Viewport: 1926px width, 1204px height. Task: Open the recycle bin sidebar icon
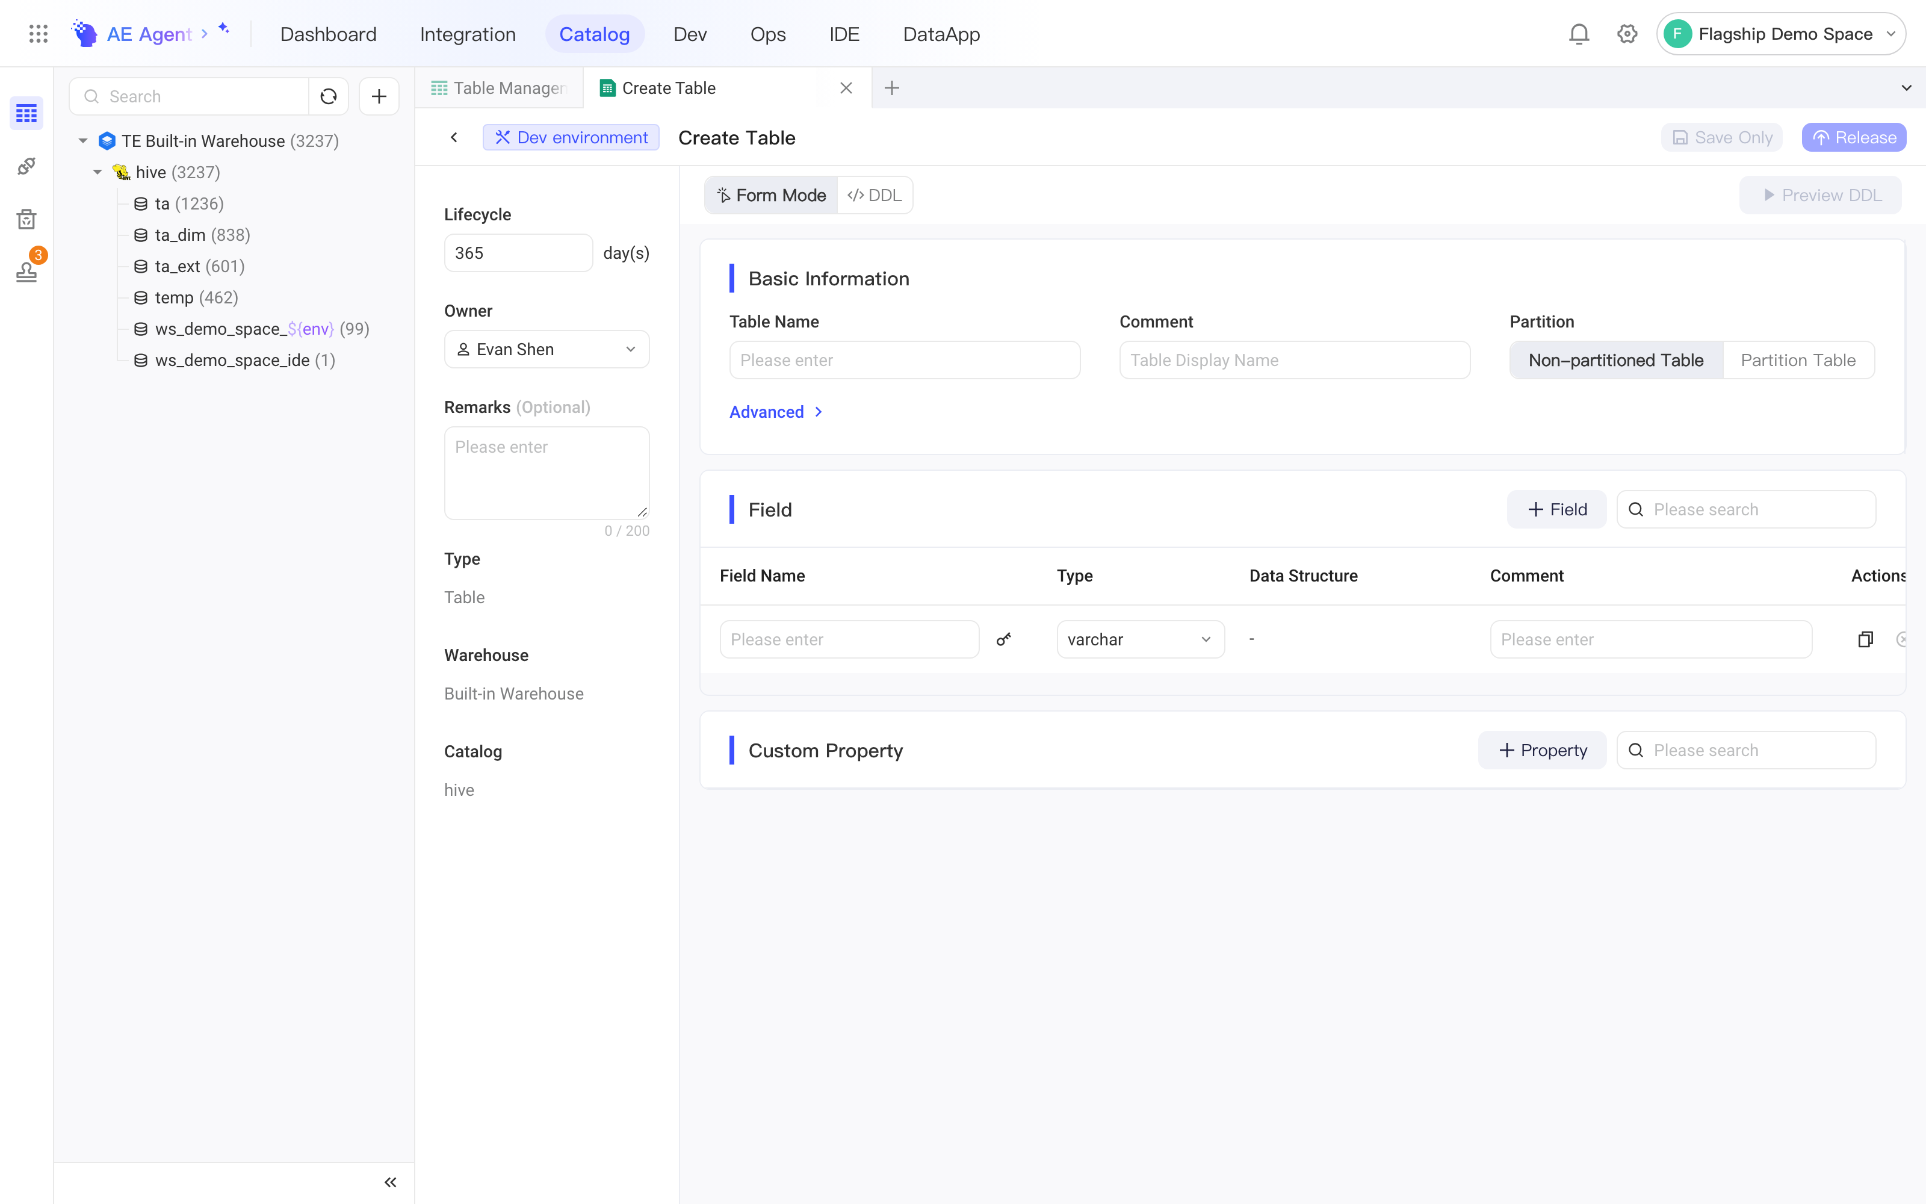(x=26, y=219)
